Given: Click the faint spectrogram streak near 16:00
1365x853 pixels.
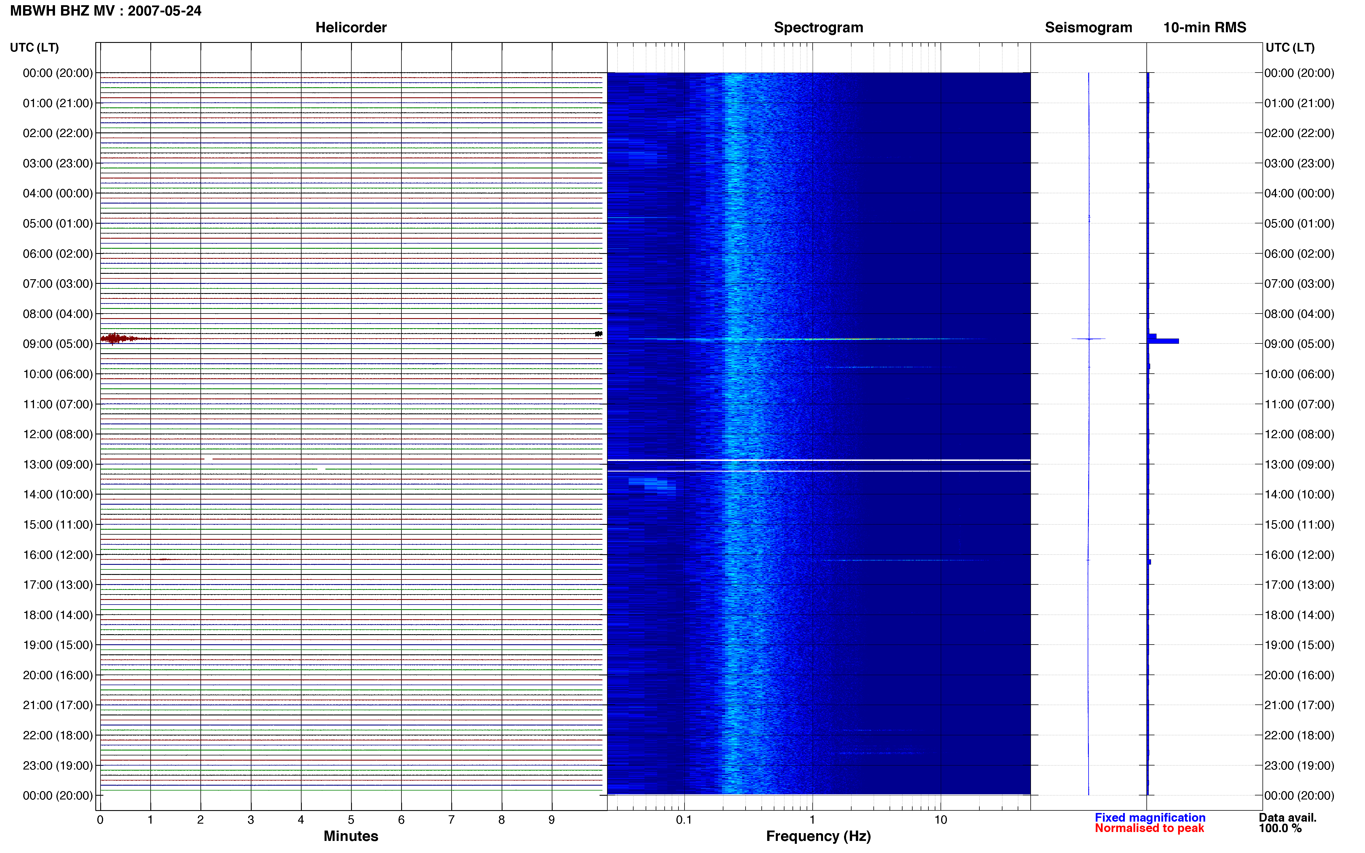Looking at the screenshot, I should [x=903, y=560].
